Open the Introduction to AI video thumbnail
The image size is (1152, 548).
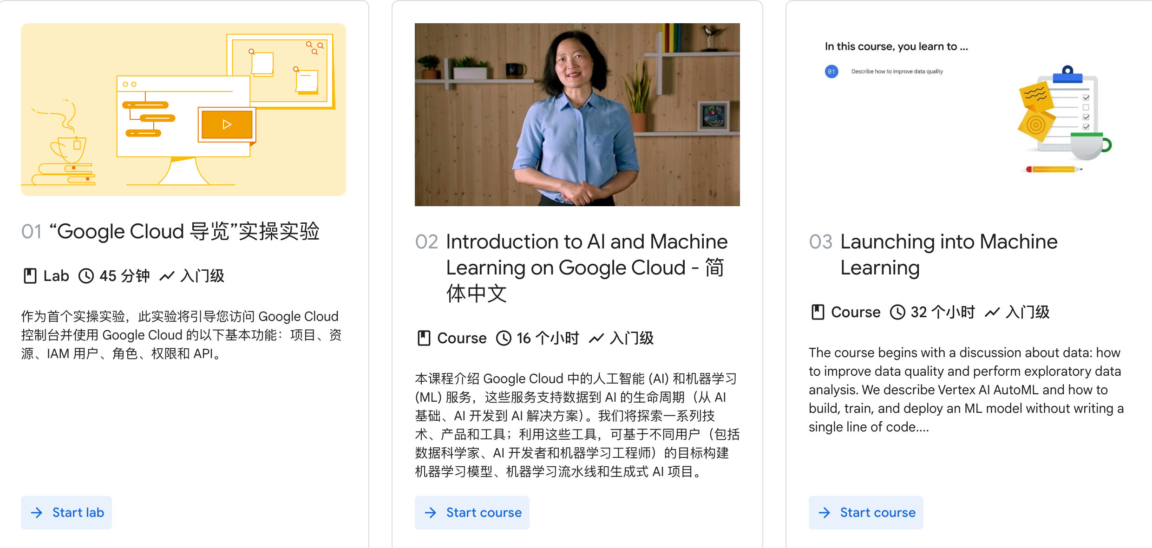pos(577,115)
